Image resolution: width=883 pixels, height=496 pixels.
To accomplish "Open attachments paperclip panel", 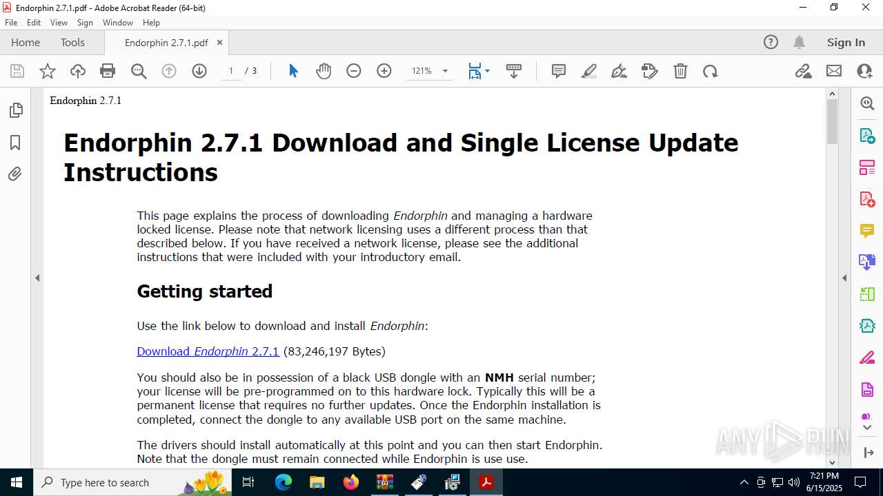I will (x=15, y=174).
